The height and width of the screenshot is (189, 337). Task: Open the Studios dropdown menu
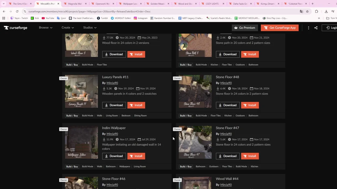point(90,28)
